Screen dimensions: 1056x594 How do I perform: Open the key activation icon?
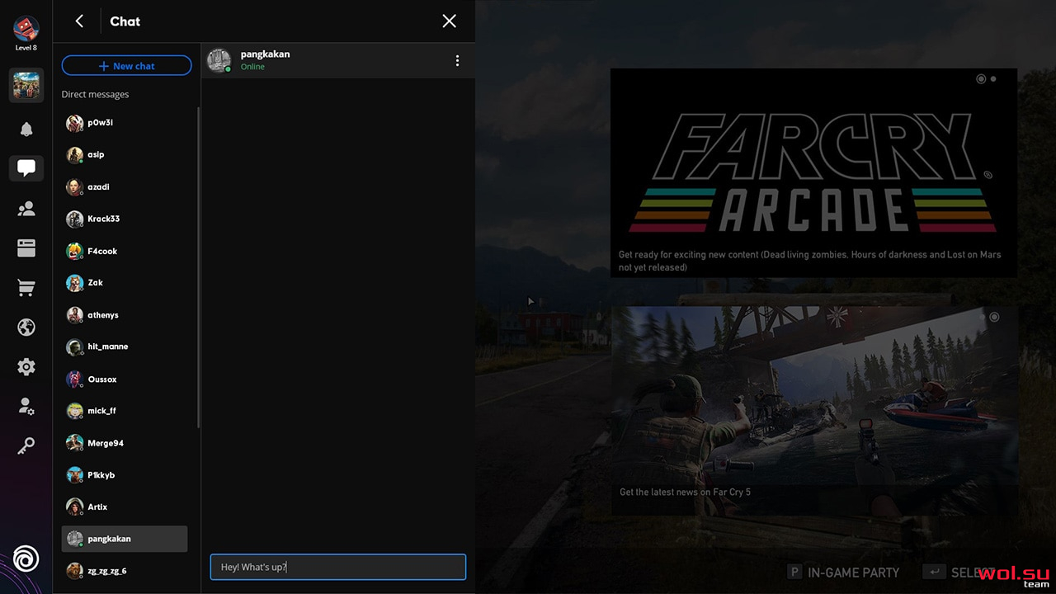[26, 446]
